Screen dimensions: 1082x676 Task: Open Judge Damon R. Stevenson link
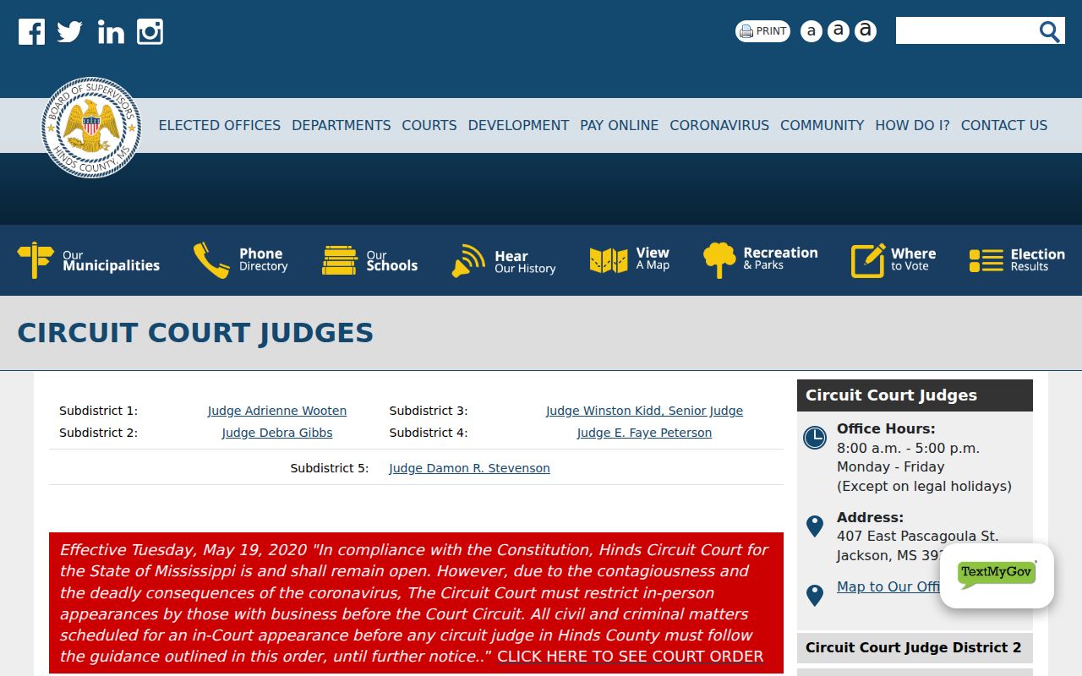coord(469,468)
